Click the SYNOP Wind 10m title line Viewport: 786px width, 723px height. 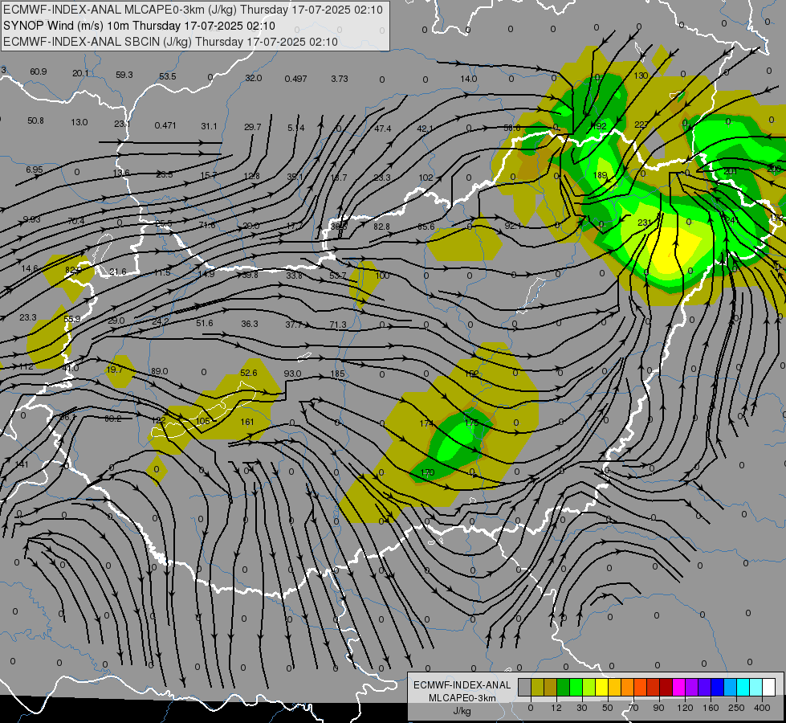tap(139, 26)
